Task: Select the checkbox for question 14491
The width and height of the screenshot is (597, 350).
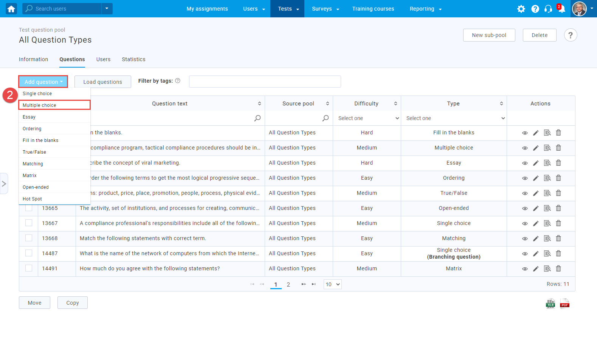Action: coord(29,268)
